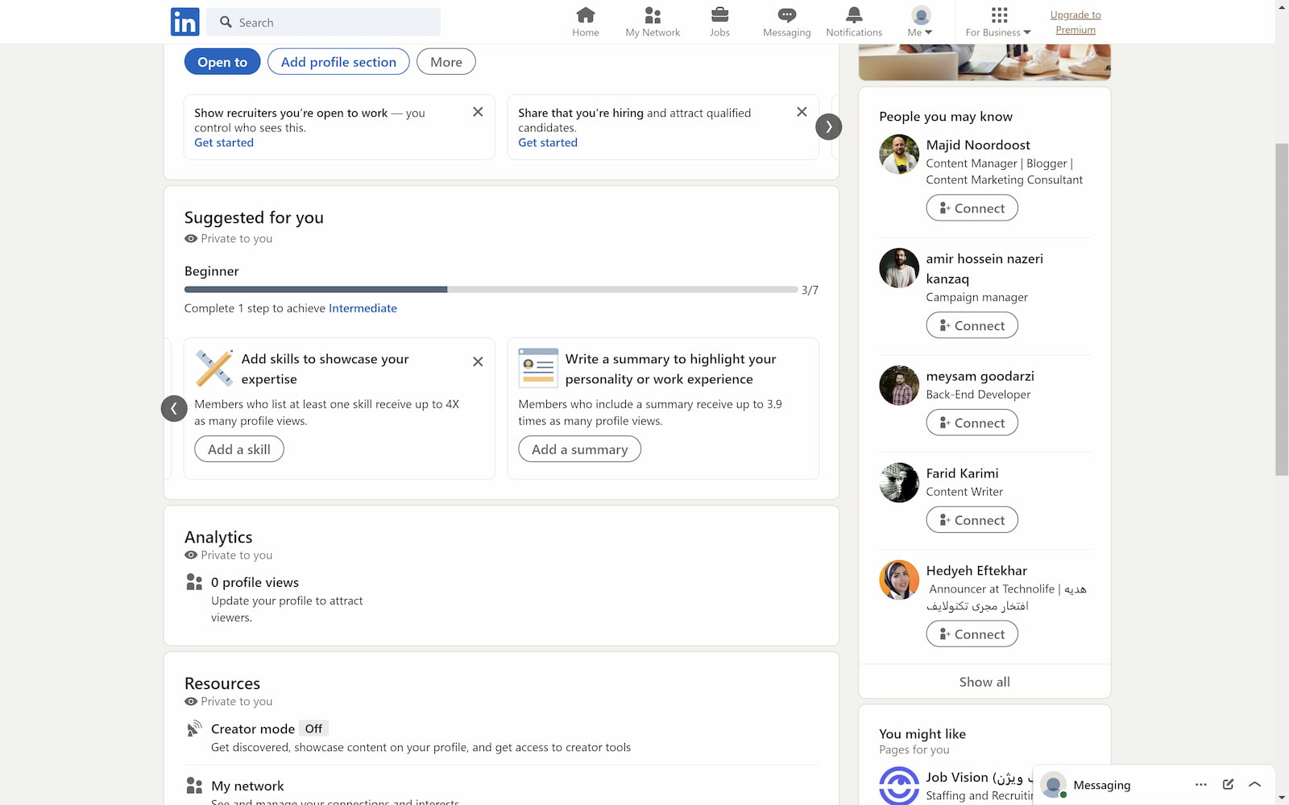Click the compose new message icon
The image size is (1289, 805).
coord(1228,784)
